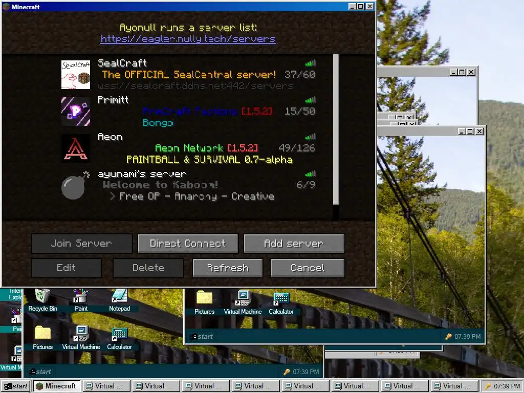
Task: Click the main taskbar clock 07:39 PM
Action: [x=507, y=386]
